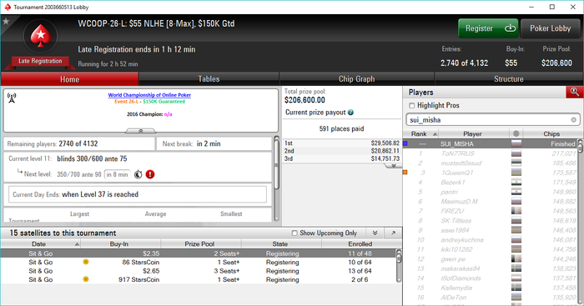Collapse the satellites panel with double chevron

tap(375, 233)
